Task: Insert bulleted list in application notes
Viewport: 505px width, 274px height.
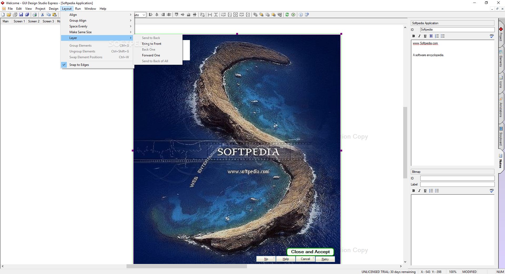Action: point(443,36)
